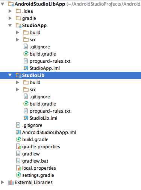The width and height of the screenshot is (141, 190).
Task: Select the src label under StudioApp
Action: (x=33, y=40)
